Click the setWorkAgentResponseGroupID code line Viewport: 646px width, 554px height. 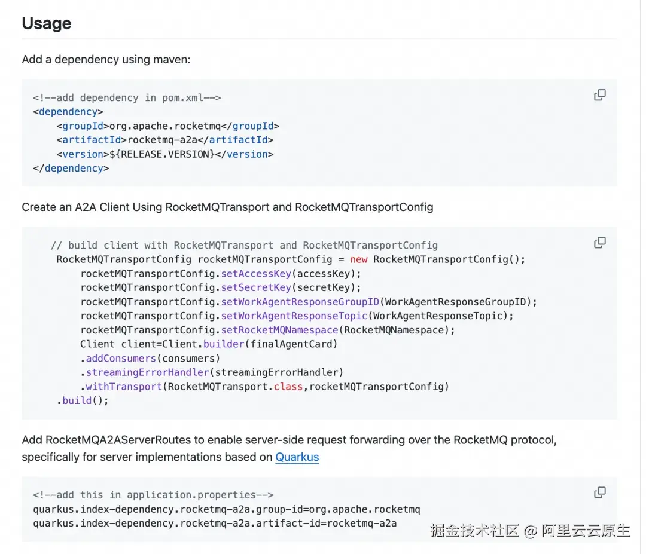pos(309,302)
